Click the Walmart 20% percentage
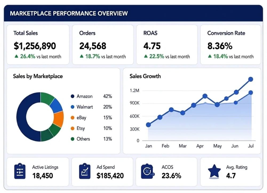Image resolution: width=267 pixels, height=193 pixels. [x=107, y=107]
